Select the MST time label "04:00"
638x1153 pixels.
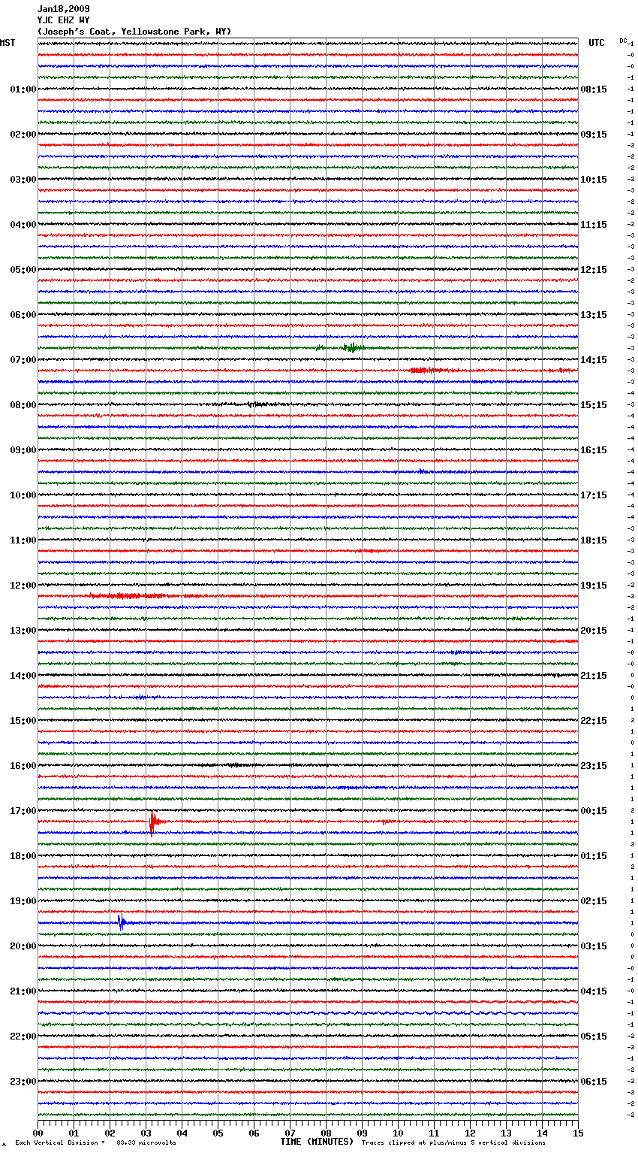click(x=23, y=225)
